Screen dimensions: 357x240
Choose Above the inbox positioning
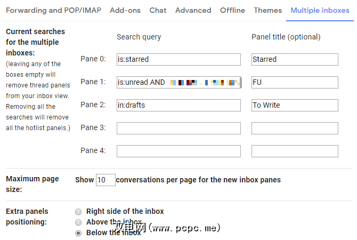tap(79, 222)
